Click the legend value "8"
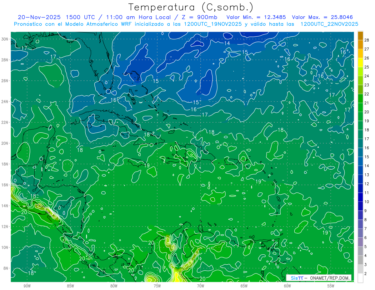The width and height of the screenshot is (375, 290). click(366, 220)
